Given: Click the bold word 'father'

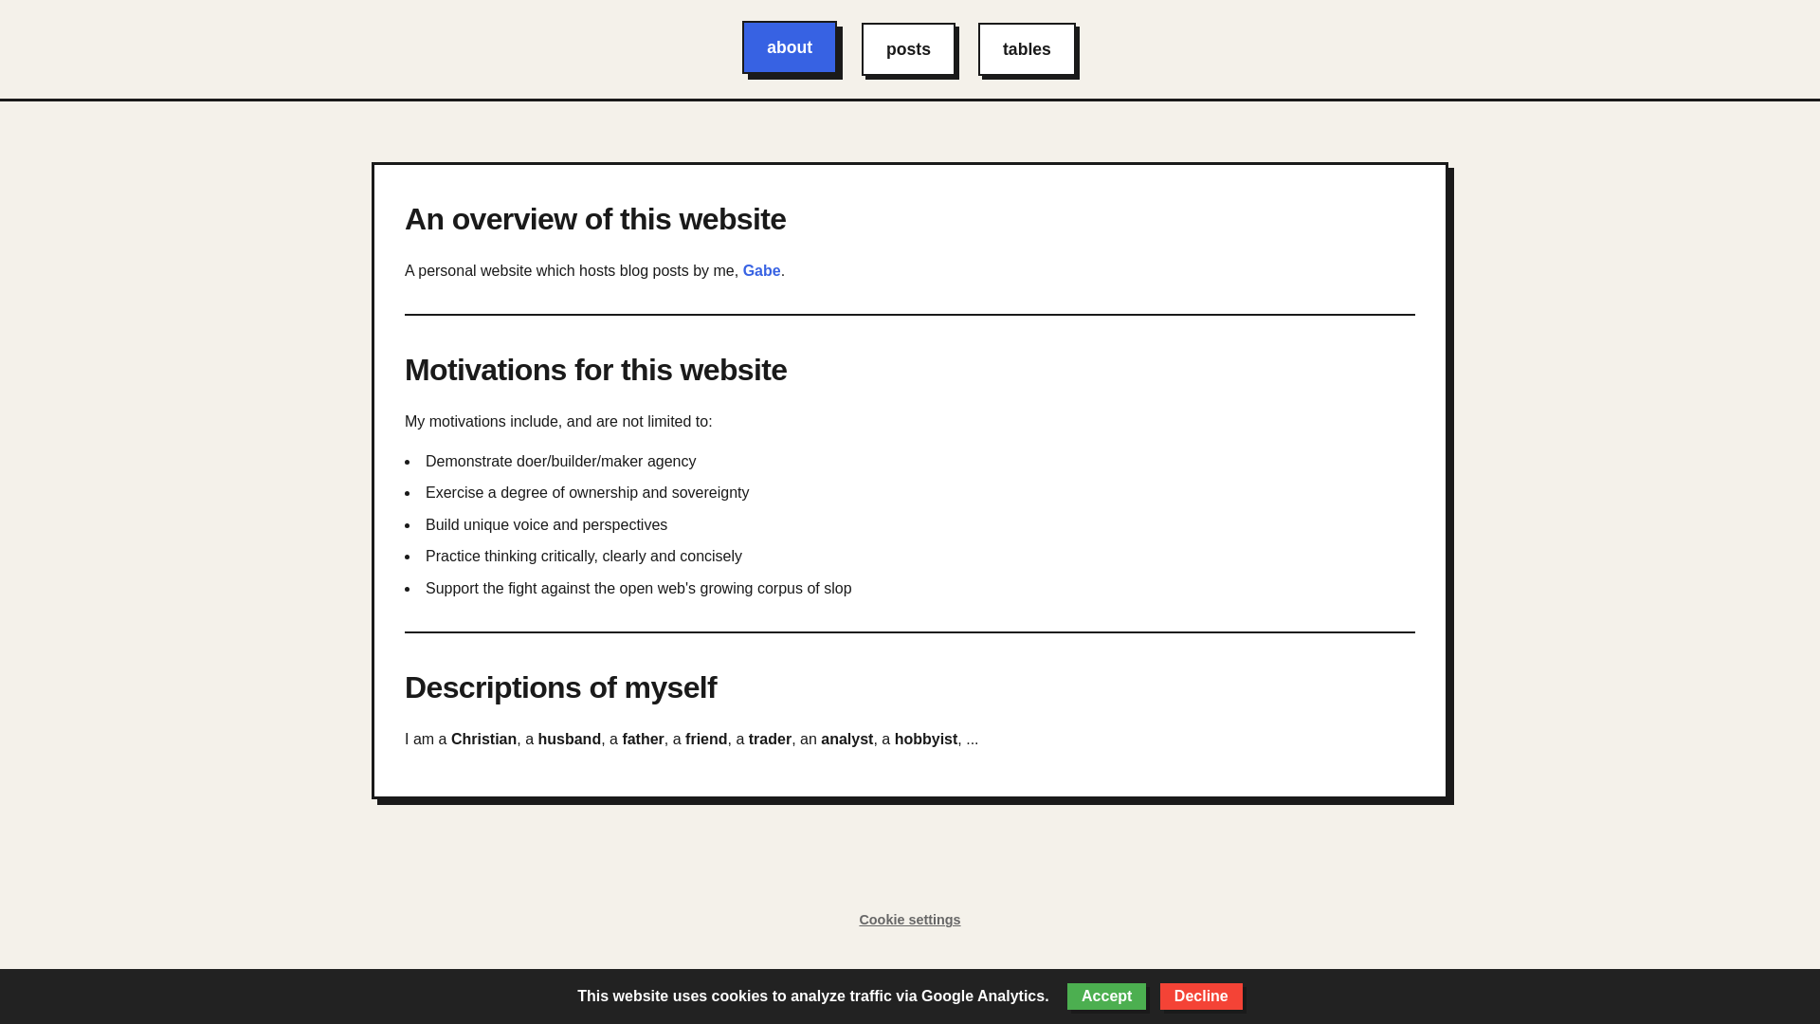Looking at the screenshot, I should (643, 740).
